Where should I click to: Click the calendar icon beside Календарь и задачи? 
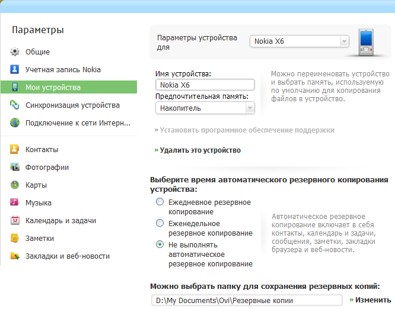click(x=15, y=220)
